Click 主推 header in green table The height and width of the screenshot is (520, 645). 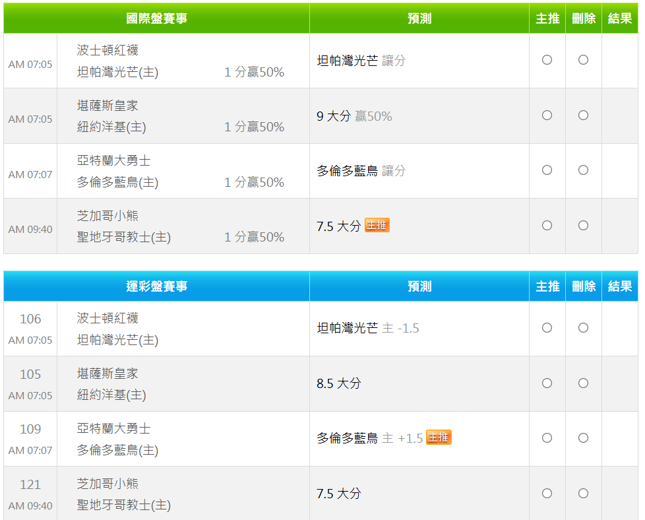pos(547,18)
